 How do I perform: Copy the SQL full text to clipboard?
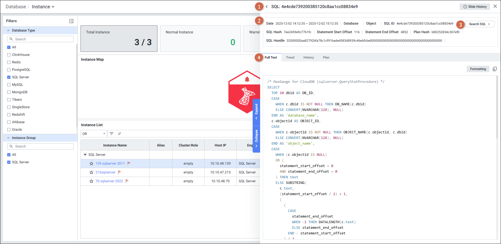[x=495, y=69]
